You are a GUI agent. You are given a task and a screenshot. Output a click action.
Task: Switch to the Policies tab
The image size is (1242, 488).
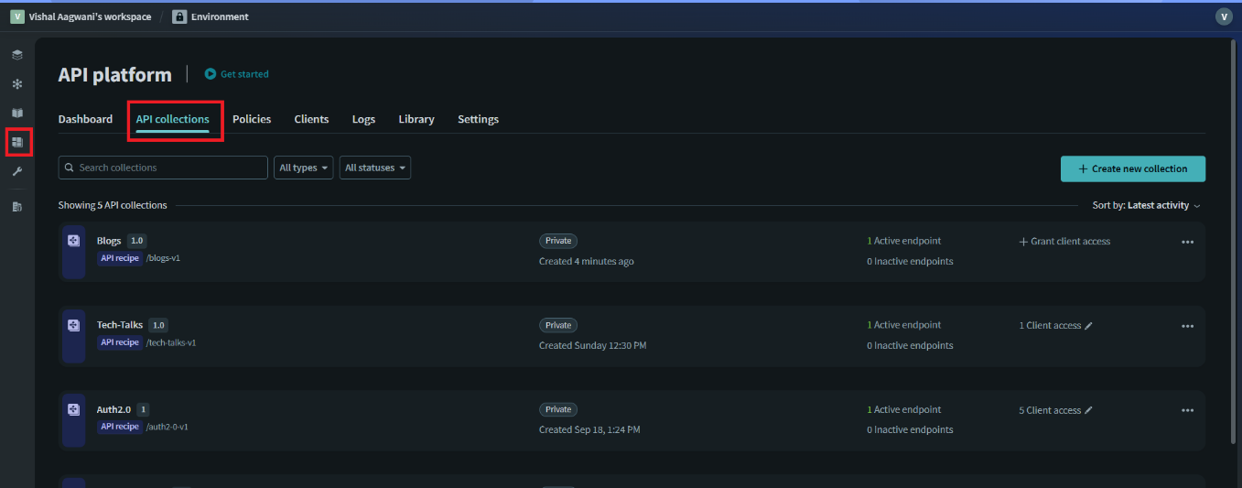pos(252,119)
